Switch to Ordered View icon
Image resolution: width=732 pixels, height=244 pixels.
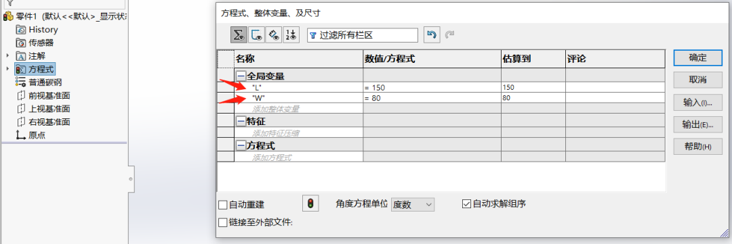(291, 35)
